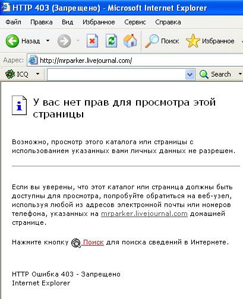Expand the ICQ toolbar dropdown arrow
Viewport: 243px width, 299px height.
(37, 74)
